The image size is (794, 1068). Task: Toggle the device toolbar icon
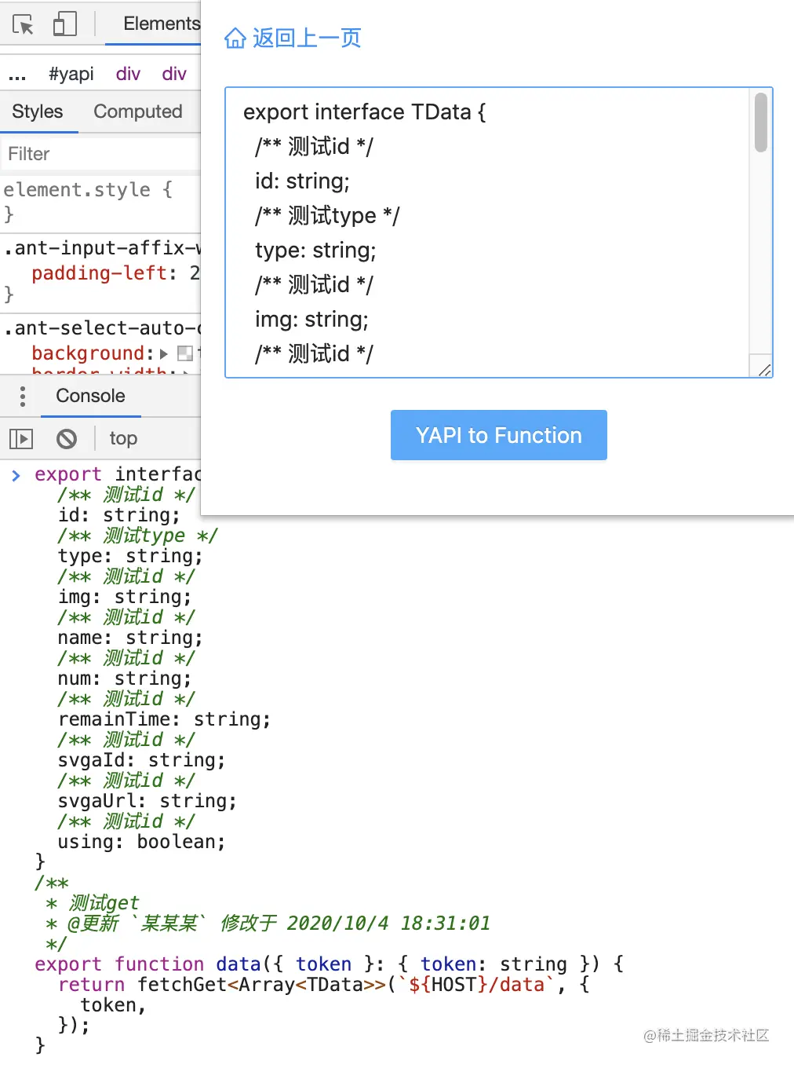pyautogui.click(x=67, y=23)
